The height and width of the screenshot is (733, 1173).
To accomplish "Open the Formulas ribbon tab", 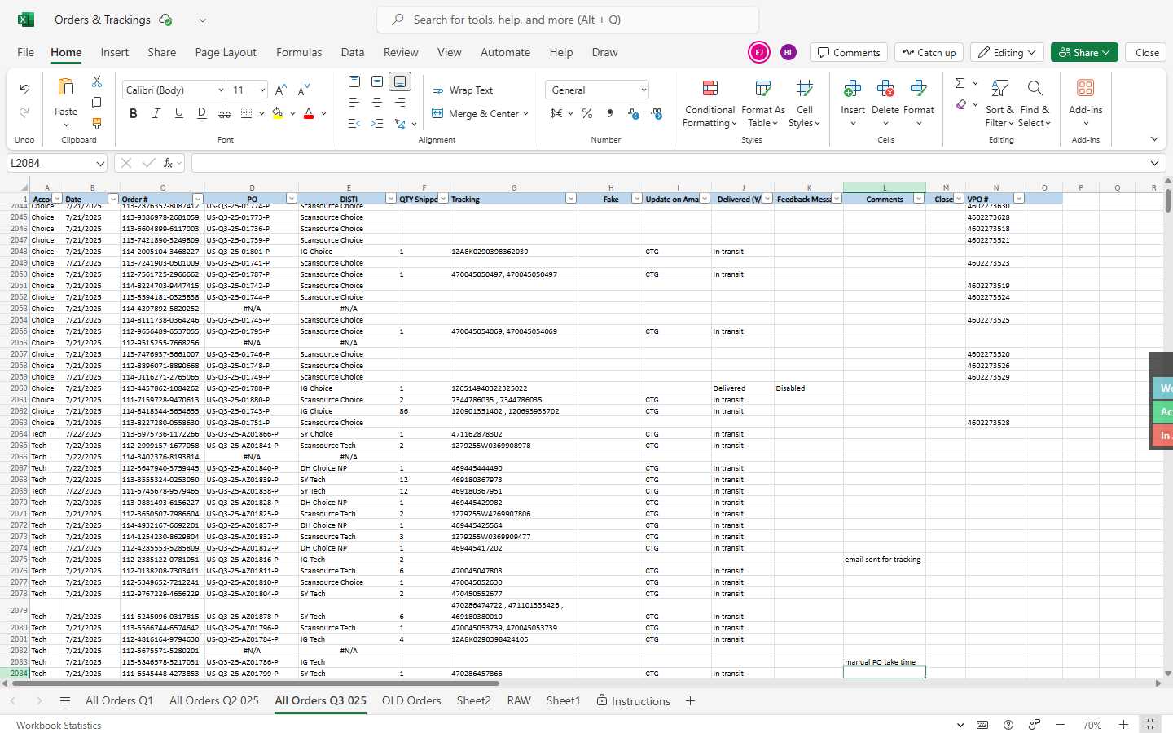I will click(299, 52).
